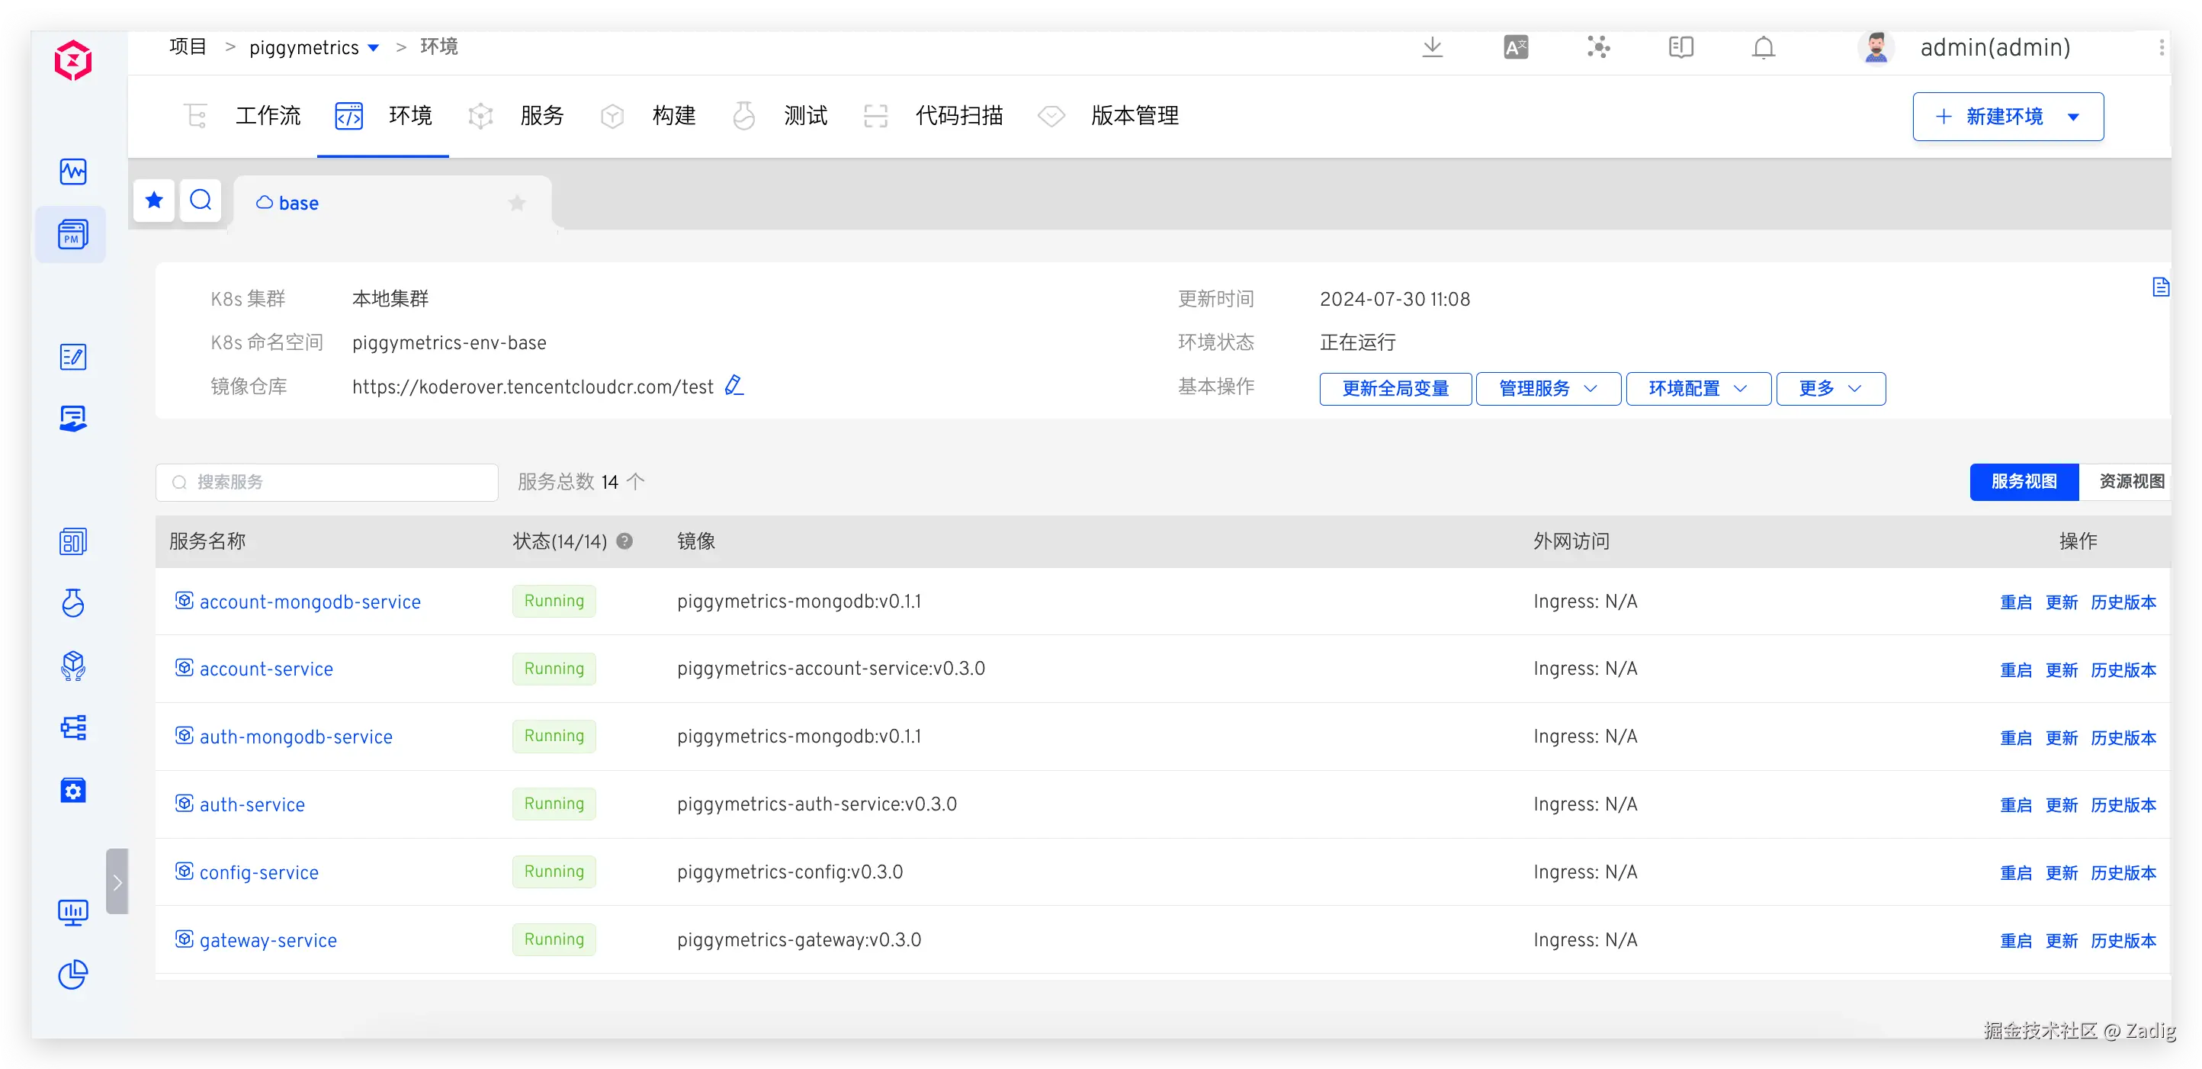The image size is (2202, 1069).
Task: Click the pencil icon to edit the image registry URL
Action: click(733, 387)
